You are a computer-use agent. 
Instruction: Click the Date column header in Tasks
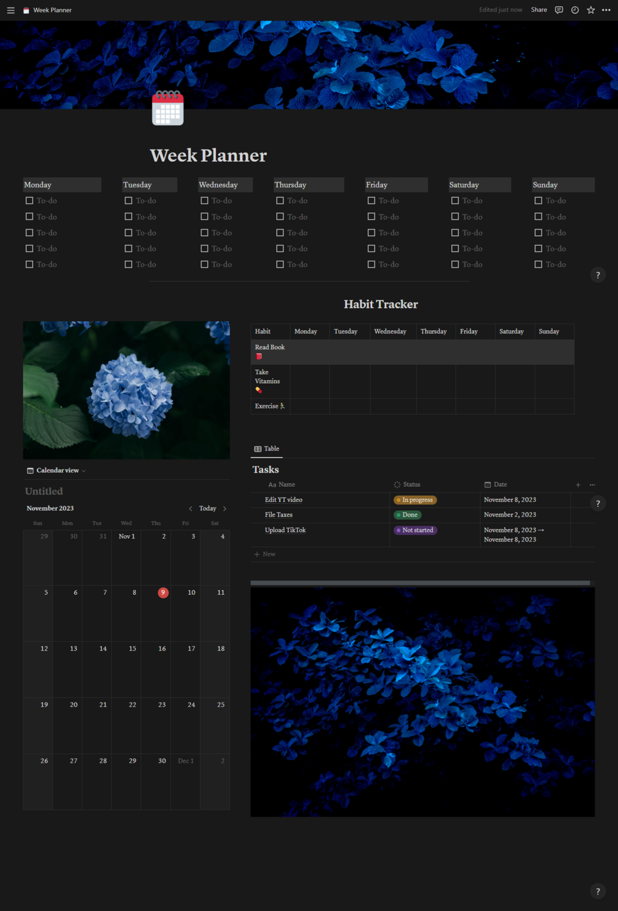coord(496,485)
